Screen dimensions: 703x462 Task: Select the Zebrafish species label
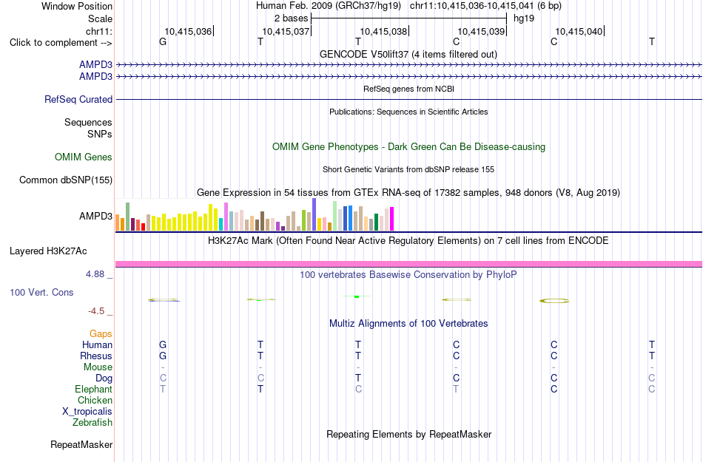point(92,422)
